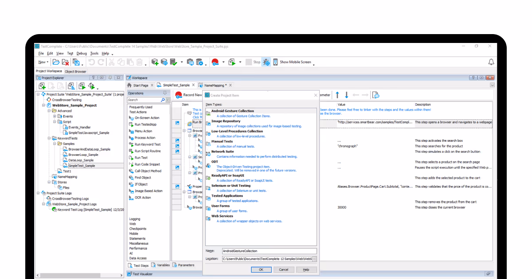Click the search magnifier in Operations panel

tap(163, 100)
